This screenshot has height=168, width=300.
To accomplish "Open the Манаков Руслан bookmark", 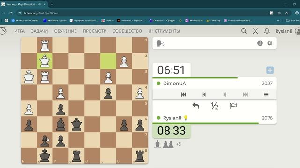I will 55,21.
